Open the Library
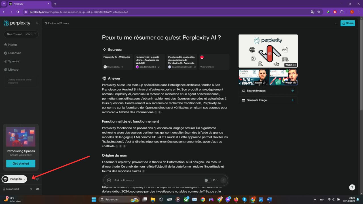This screenshot has height=204, width=363. 11,69
